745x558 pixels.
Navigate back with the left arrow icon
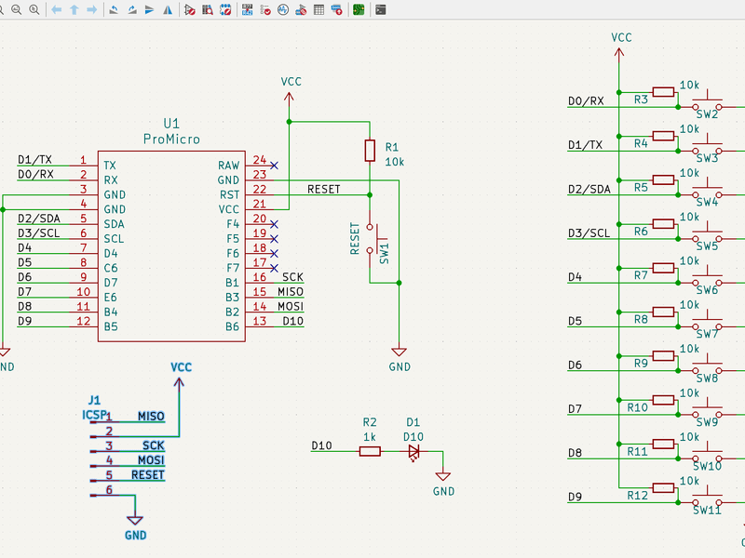[57, 10]
